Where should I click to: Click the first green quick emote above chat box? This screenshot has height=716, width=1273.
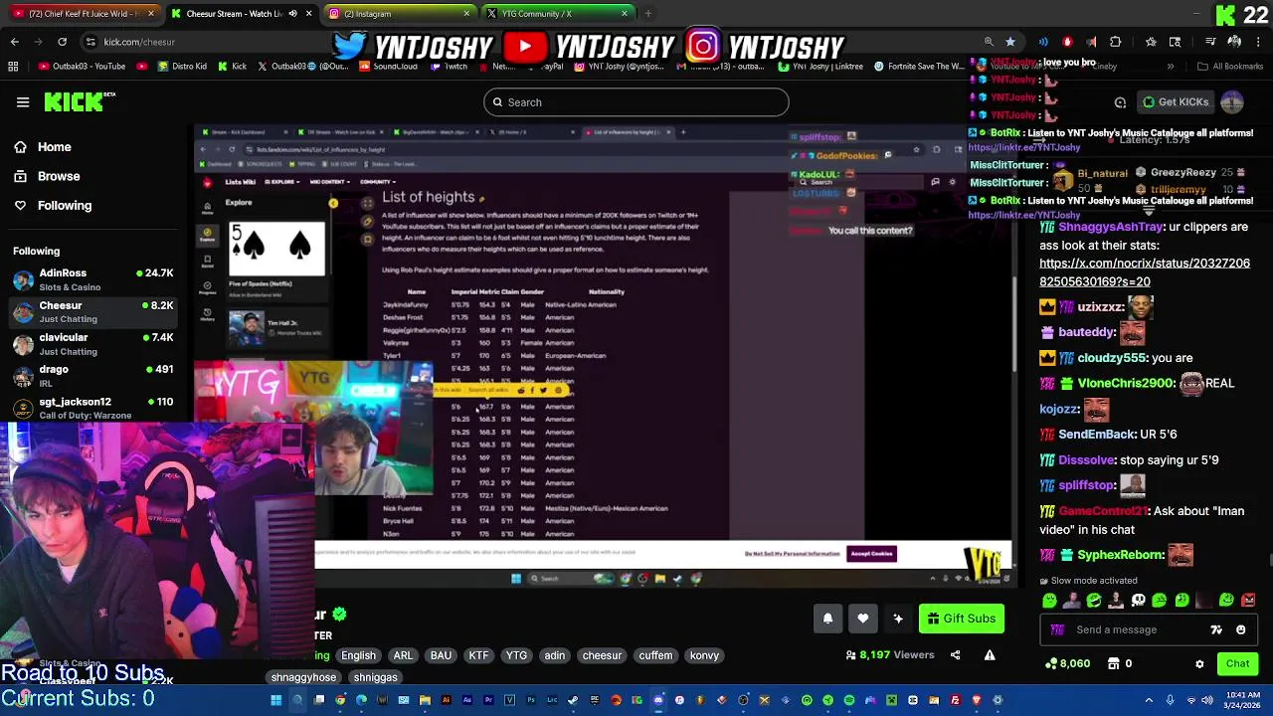click(1049, 601)
